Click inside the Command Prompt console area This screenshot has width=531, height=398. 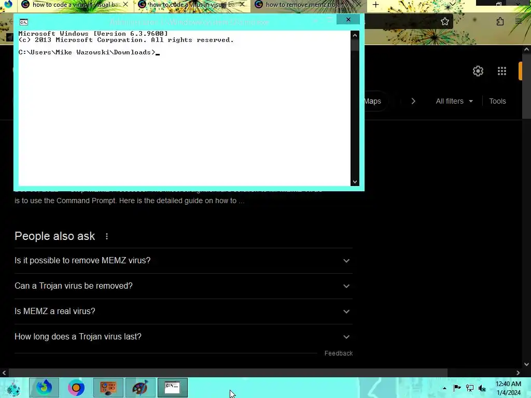pyautogui.click(x=184, y=108)
